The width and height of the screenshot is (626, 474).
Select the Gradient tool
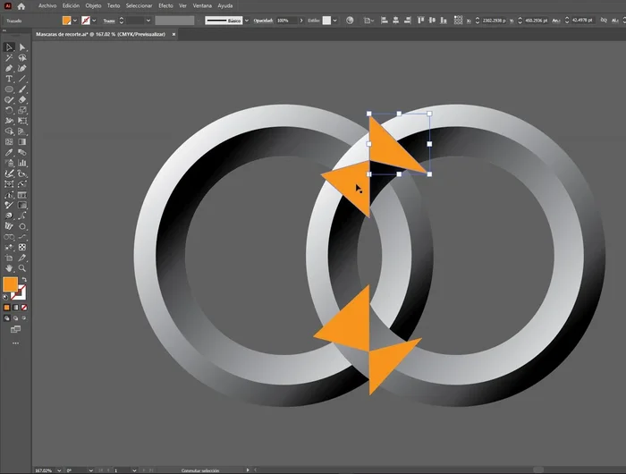click(22, 142)
